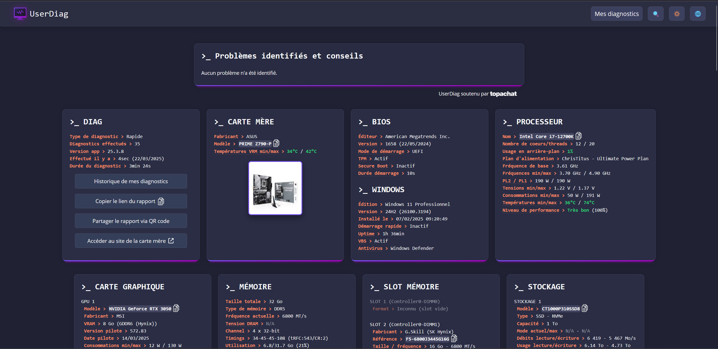
Task: Click Niveau de performance underlined label
Action: click(x=531, y=210)
